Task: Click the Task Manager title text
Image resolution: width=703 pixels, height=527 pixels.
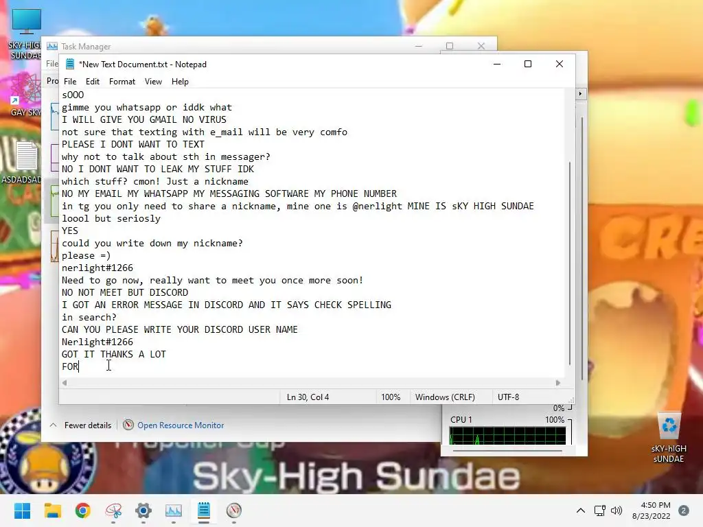Action: coord(86,46)
